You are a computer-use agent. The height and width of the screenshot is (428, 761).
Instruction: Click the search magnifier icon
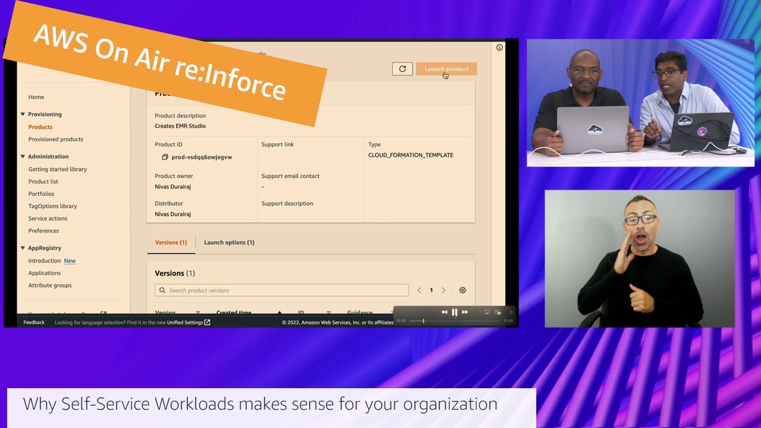pyautogui.click(x=162, y=290)
